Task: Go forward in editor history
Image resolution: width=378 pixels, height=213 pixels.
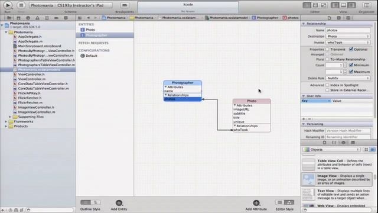Action: click(x=96, y=18)
